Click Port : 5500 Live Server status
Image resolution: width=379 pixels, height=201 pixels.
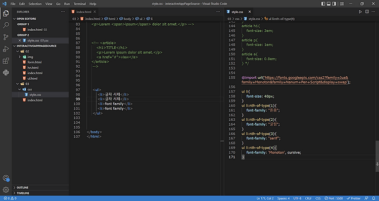(334, 198)
